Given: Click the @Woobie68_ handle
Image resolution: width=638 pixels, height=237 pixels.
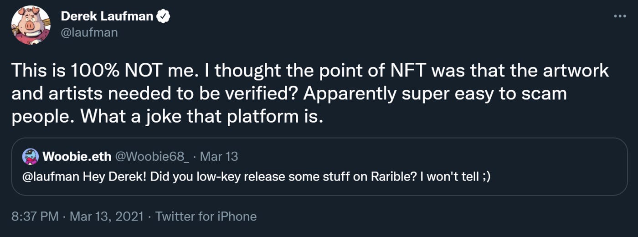Looking at the screenshot, I should (153, 157).
